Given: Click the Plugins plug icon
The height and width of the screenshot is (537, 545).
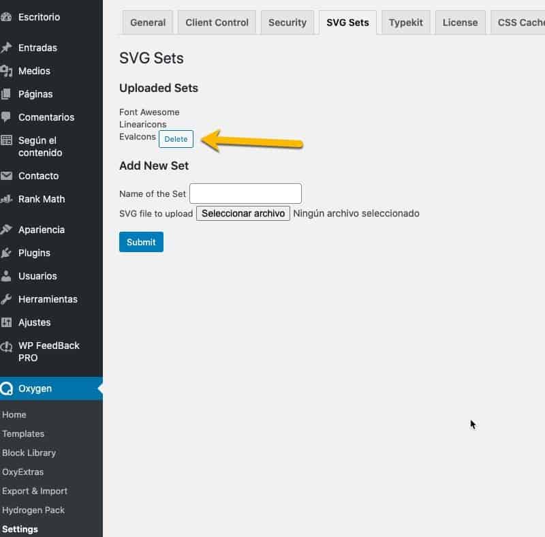Looking at the screenshot, I should coord(6,253).
